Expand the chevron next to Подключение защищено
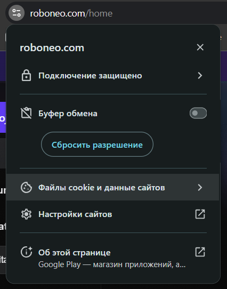227x289 pixels. pyautogui.click(x=200, y=76)
